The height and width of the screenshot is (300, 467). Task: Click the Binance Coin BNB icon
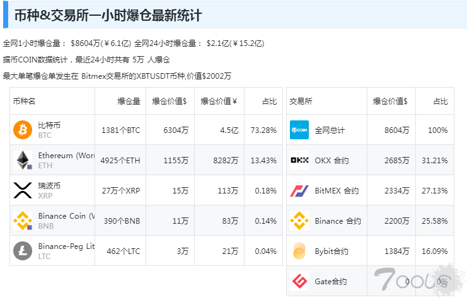pos(23,221)
